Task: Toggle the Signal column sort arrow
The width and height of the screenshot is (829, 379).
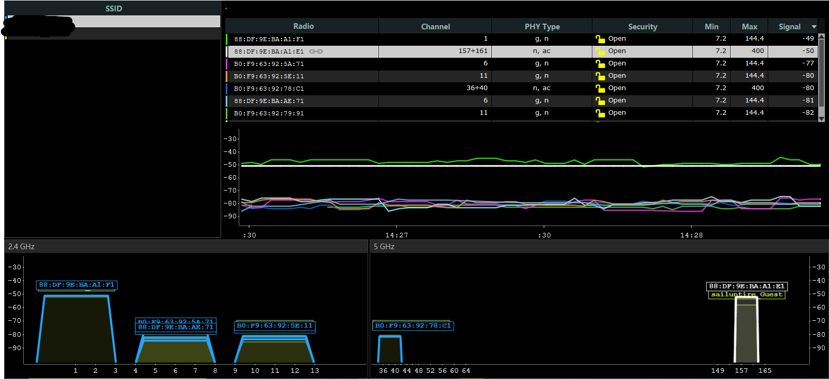Action: (x=814, y=27)
